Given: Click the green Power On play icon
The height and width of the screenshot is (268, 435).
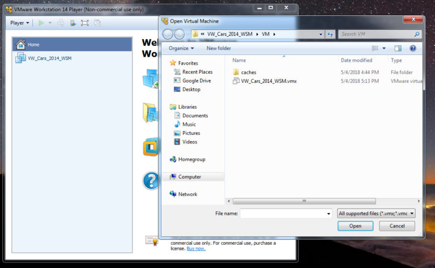Looking at the screenshot, I should tap(41, 23).
